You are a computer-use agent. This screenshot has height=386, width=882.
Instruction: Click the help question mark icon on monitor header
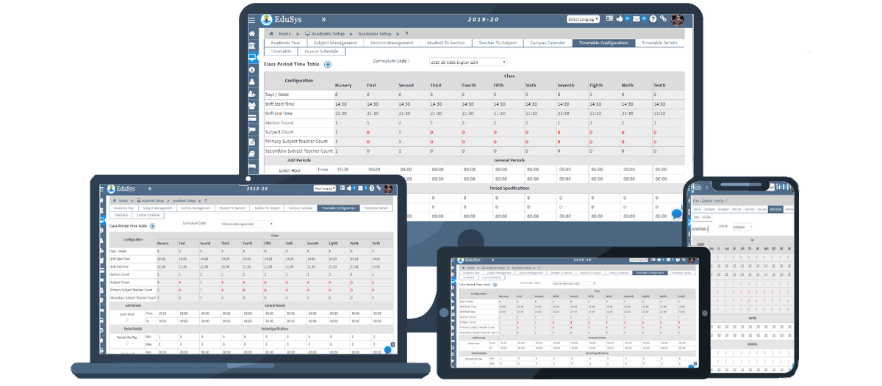pos(652,18)
